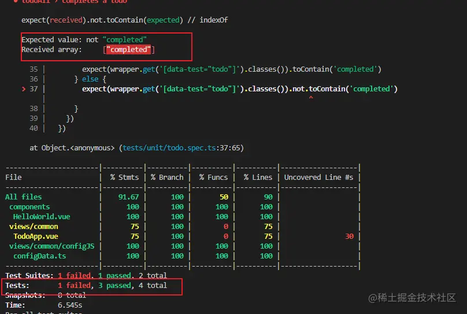This screenshot has height=314, width=467.
Task: Select the 'TodoApp.vue' file row label
Action: click(x=36, y=237)
